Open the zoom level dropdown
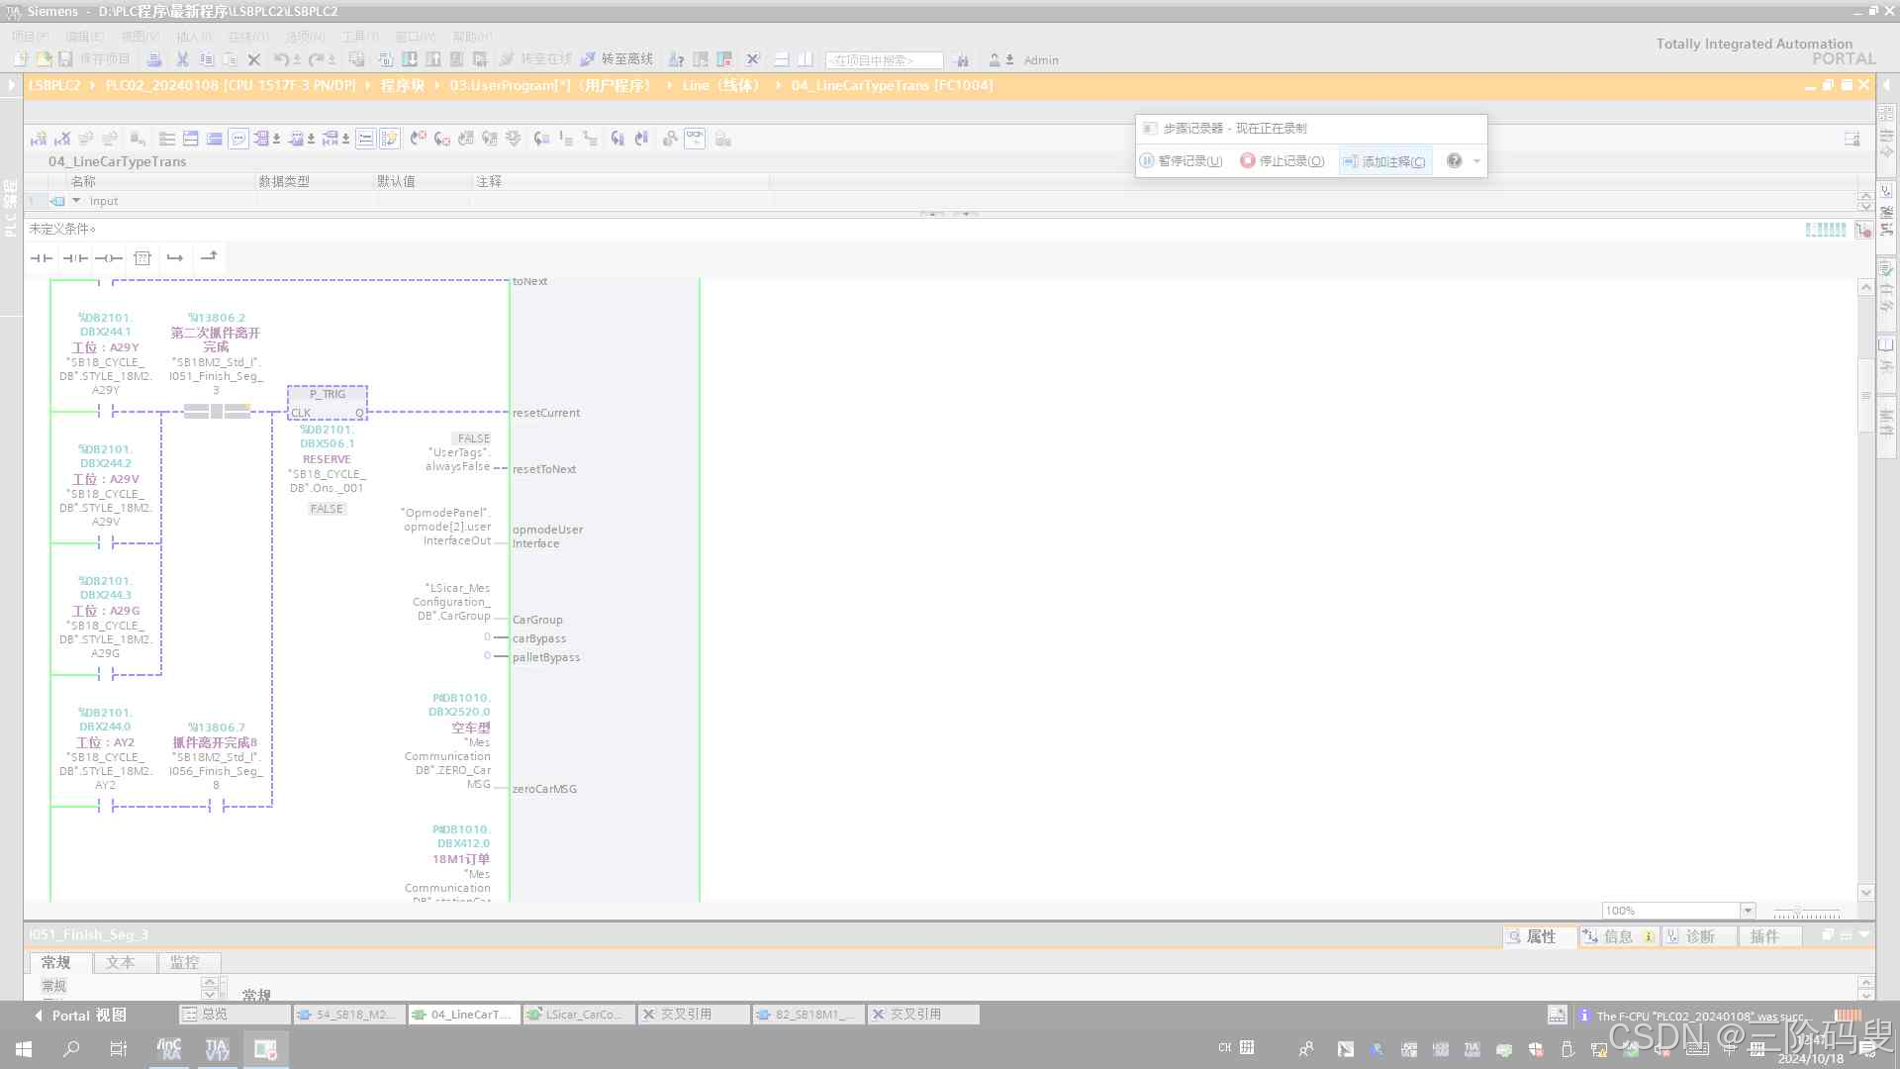Image resolution: width=1900 pixels, height=1069 pixels. coord(1748,911)
